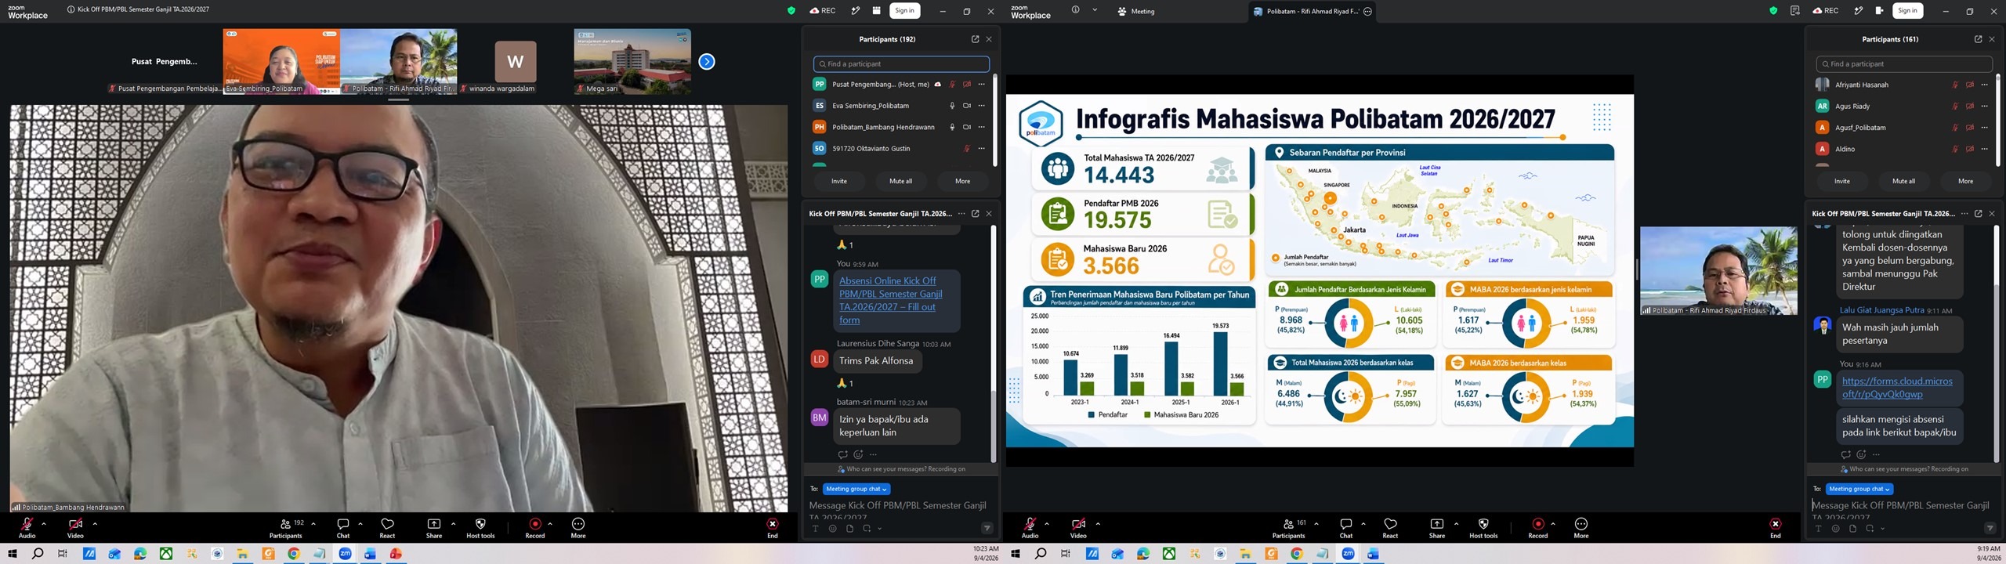
Task: Open Host tools in left Zoom window
Action: pos(480,527)
